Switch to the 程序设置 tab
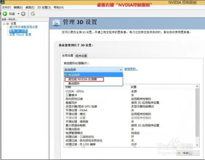The height and width of the screenshot is (160, 205). click(81, 56)
